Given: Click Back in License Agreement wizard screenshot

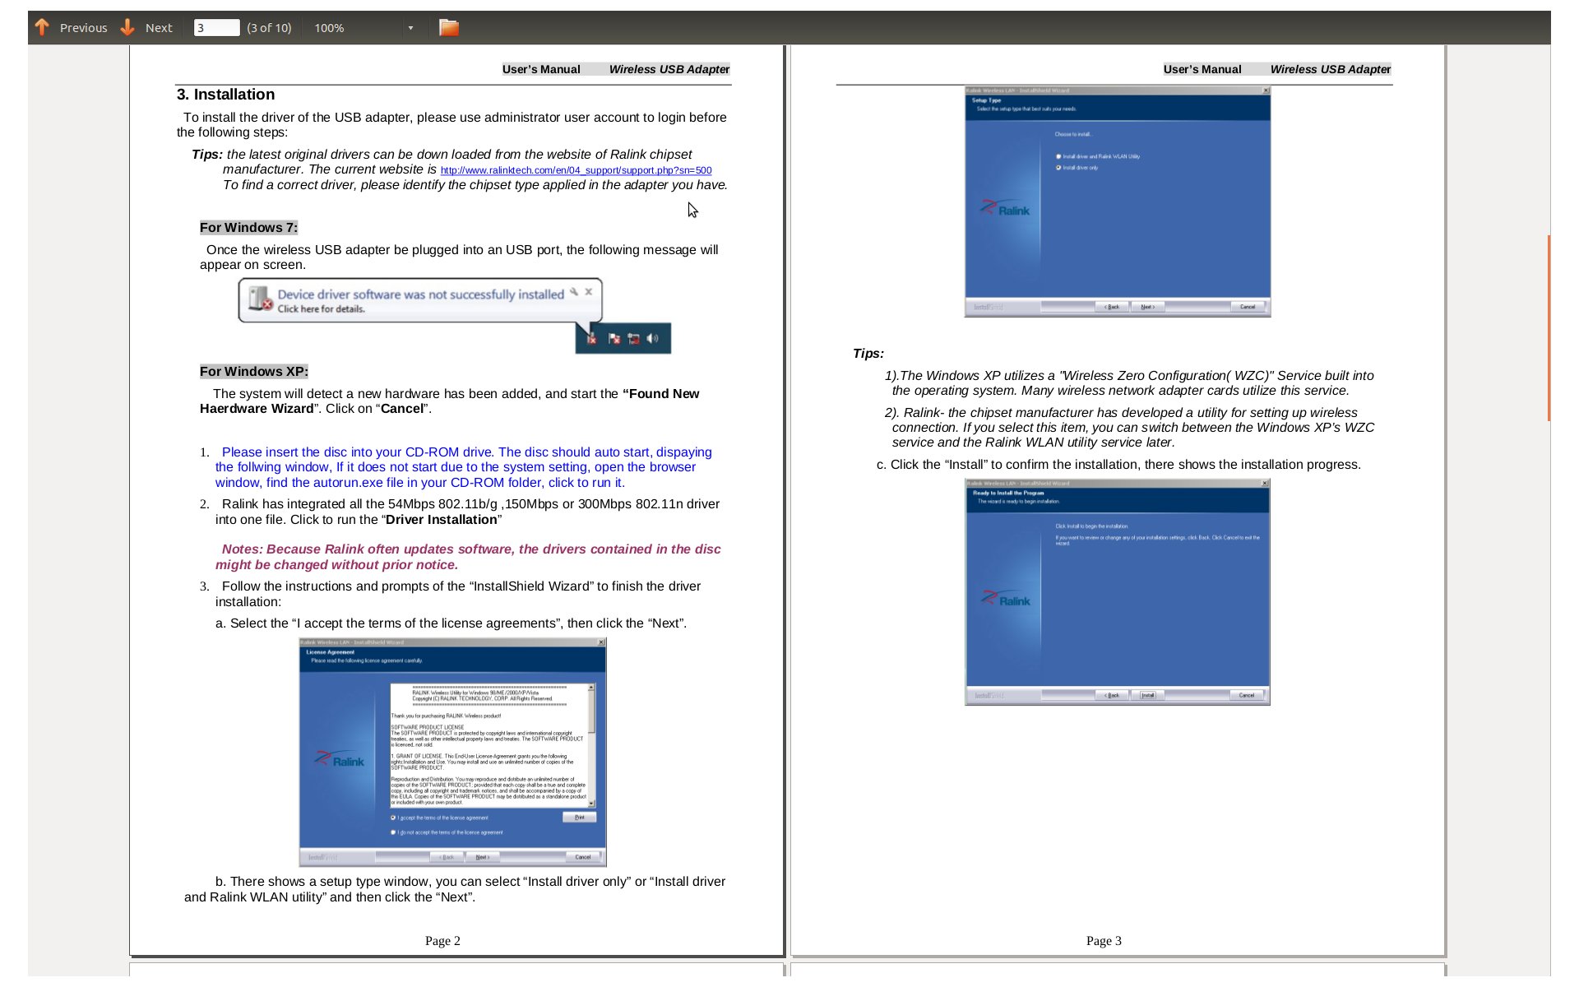Looking at the screenshot, I should coord(447,857).
